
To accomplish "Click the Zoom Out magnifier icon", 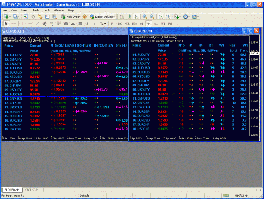I will point(152,17).
